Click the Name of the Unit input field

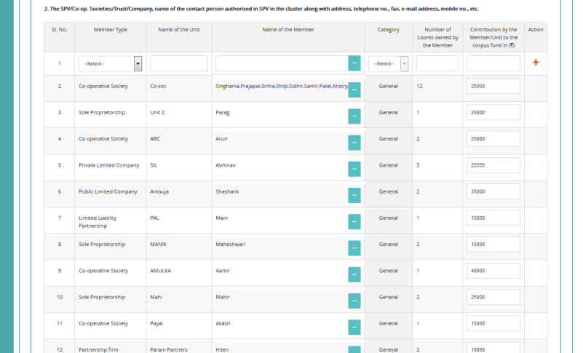[178, 64]
